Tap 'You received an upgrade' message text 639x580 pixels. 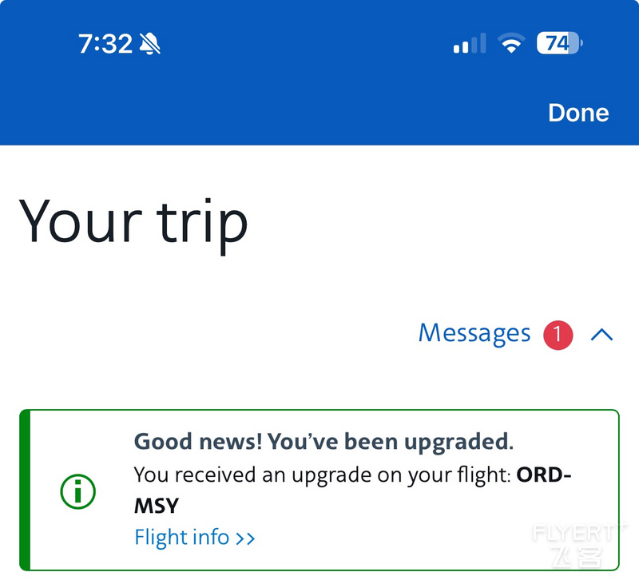tap(322, 475)
